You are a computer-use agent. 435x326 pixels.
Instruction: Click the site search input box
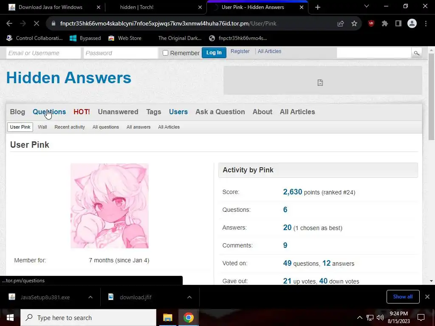(x=374, y=53)
